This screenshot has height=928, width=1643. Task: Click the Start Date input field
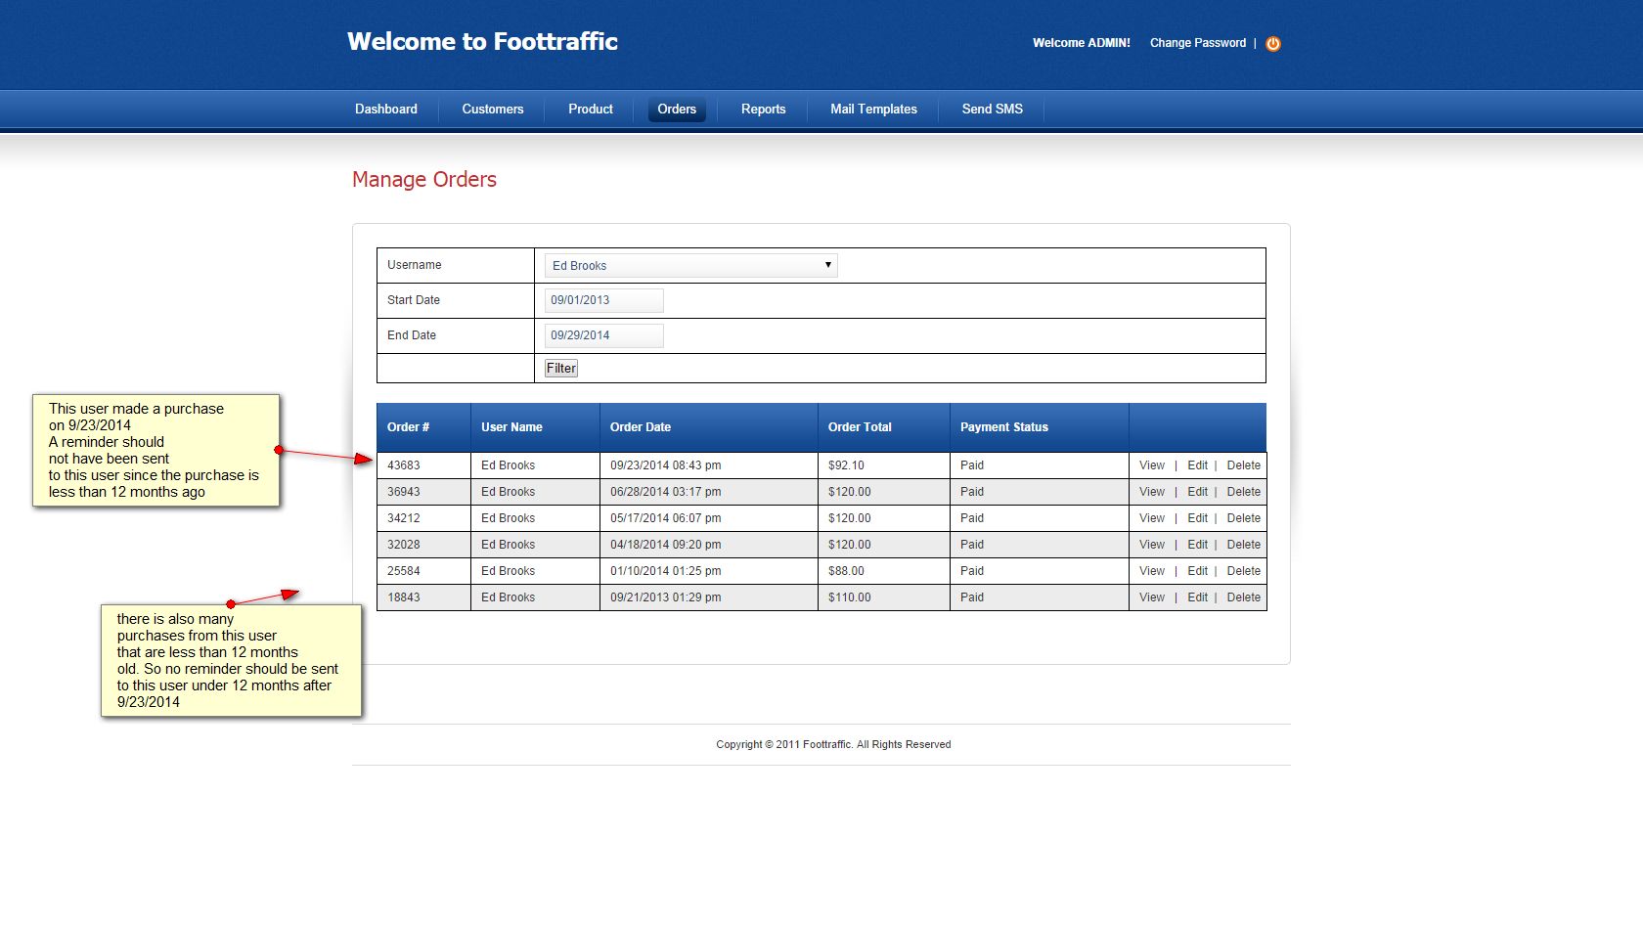click(x=603, y=300)
